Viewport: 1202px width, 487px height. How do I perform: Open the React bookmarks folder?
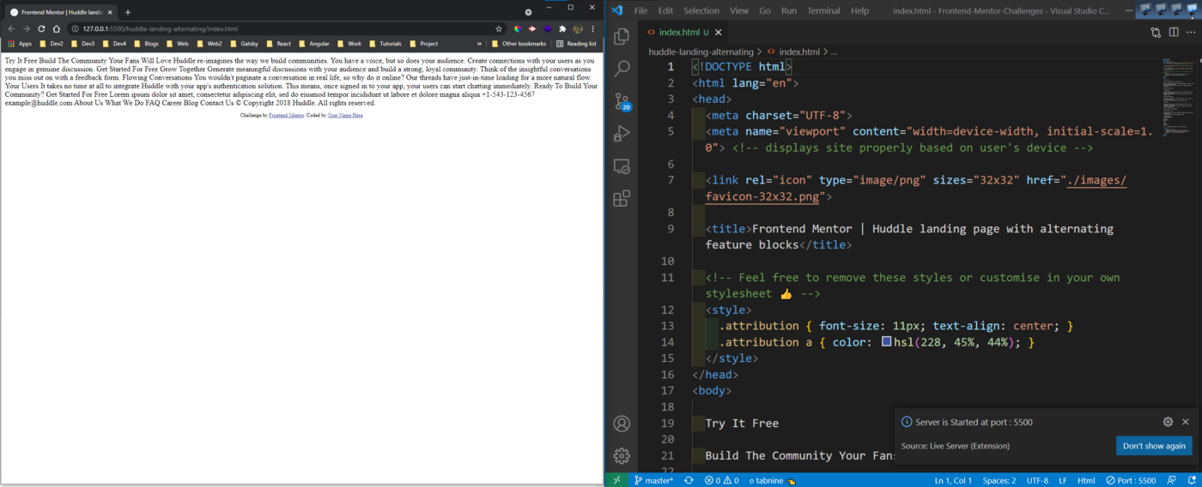(278, 43)
